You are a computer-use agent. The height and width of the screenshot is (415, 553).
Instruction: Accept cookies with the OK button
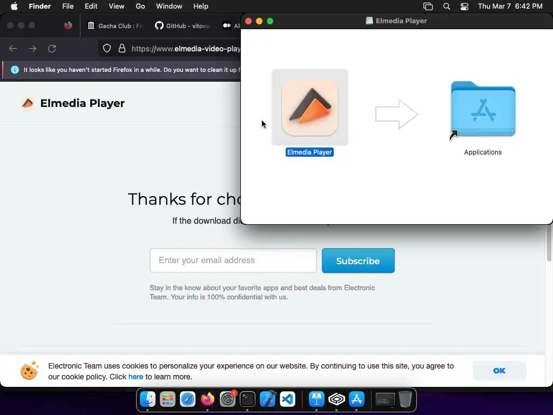click(500, 371)
